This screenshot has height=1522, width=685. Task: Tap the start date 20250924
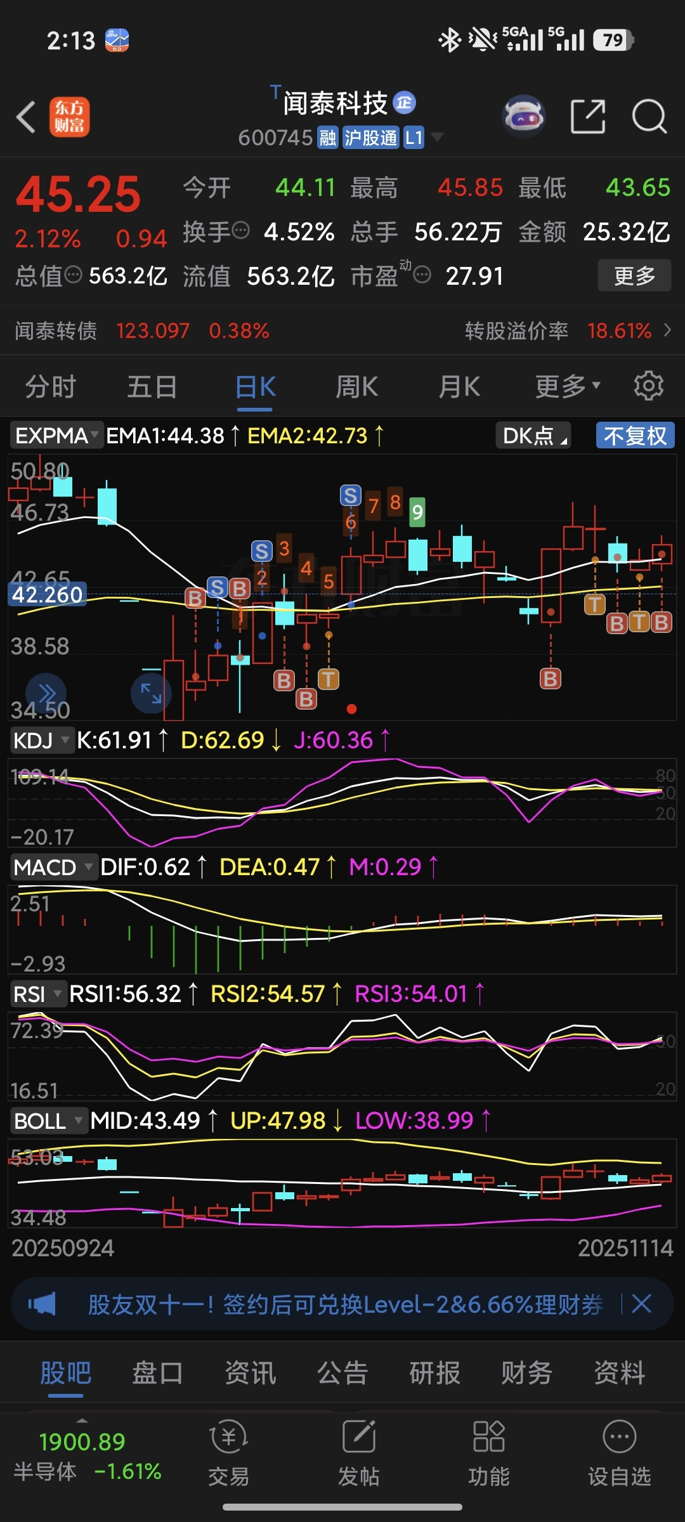coord(63,1248)
